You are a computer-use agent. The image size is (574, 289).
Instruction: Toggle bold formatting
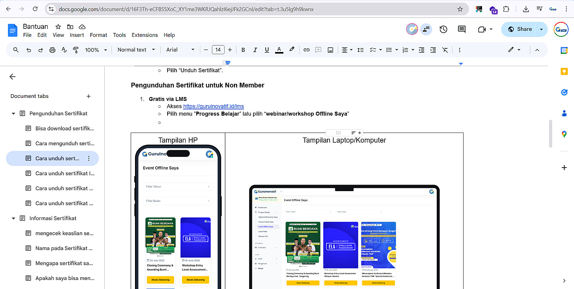[x=243, y=50]
